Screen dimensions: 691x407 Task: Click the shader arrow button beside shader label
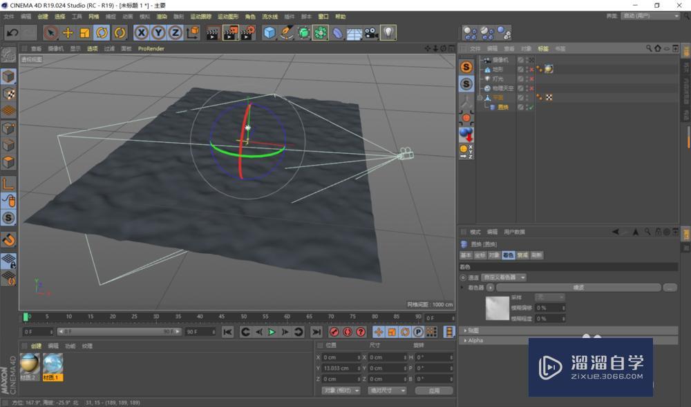pos(490,288)
